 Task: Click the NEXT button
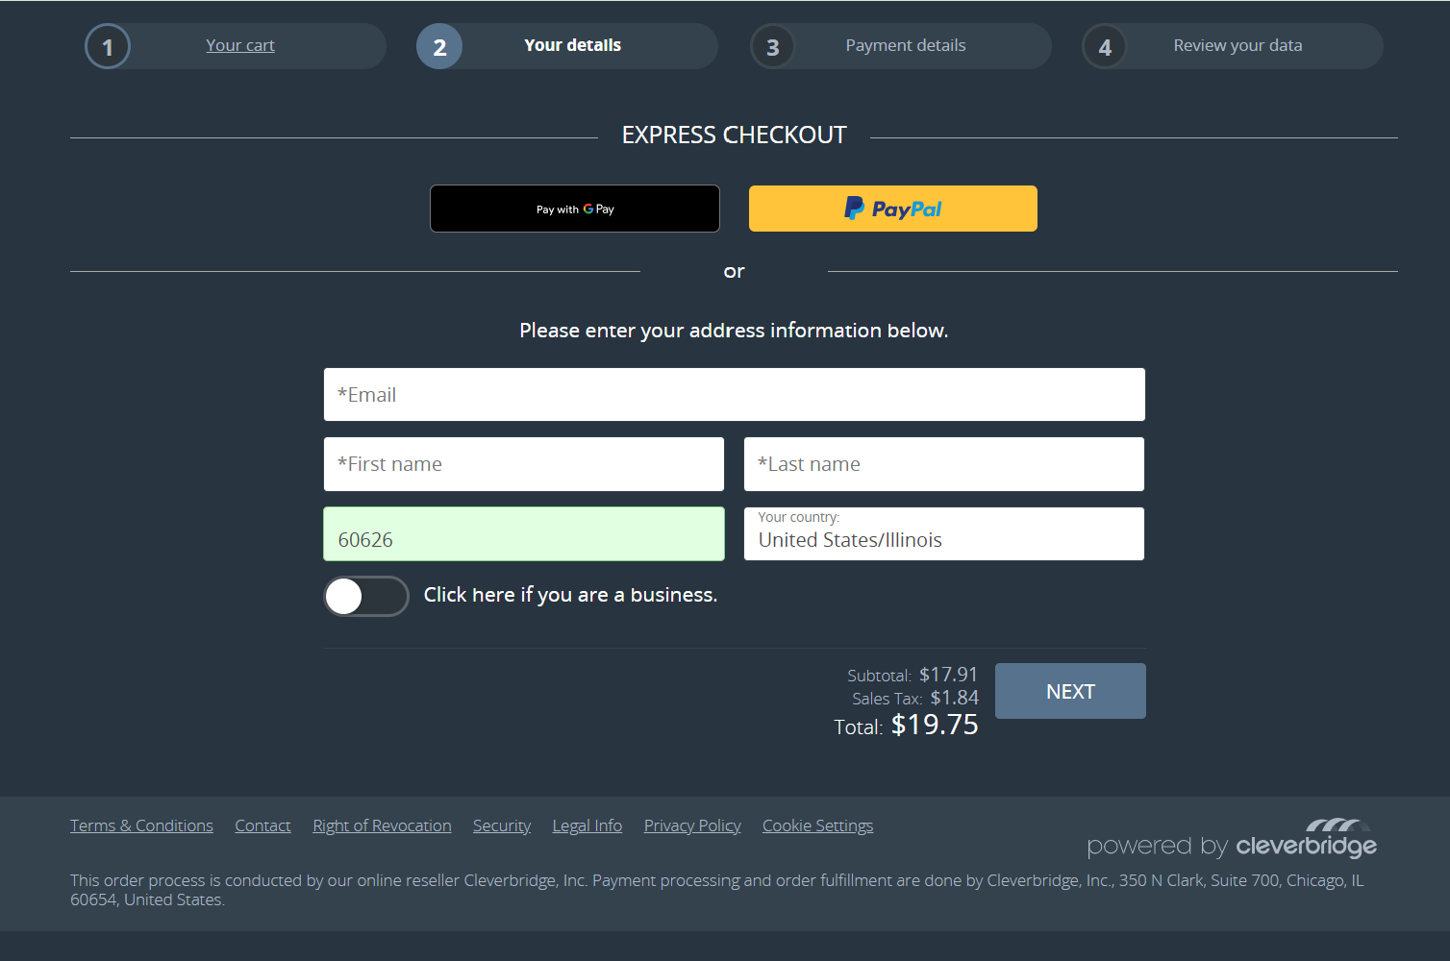tap(1070, 691)
